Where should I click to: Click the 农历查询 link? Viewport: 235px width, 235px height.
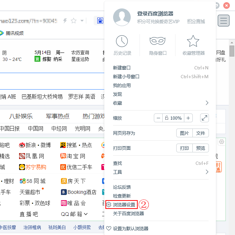pyautogui.click(x=80, y=53)
